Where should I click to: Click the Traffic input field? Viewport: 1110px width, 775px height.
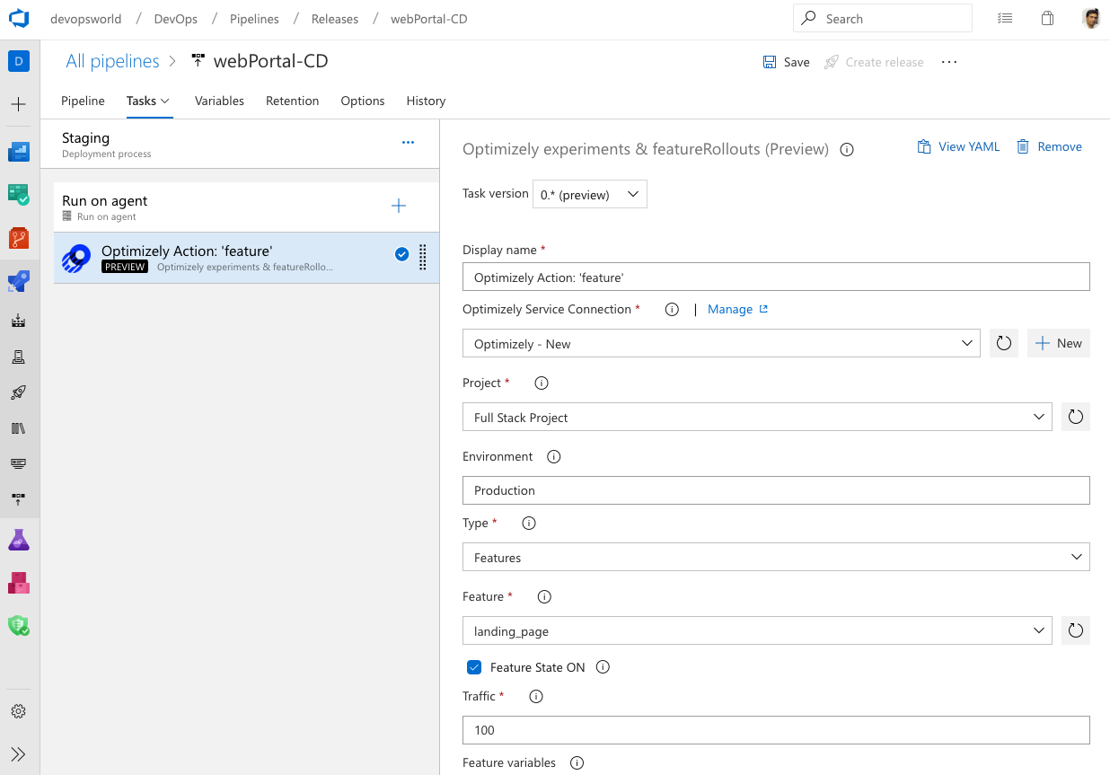coord(775,730)
